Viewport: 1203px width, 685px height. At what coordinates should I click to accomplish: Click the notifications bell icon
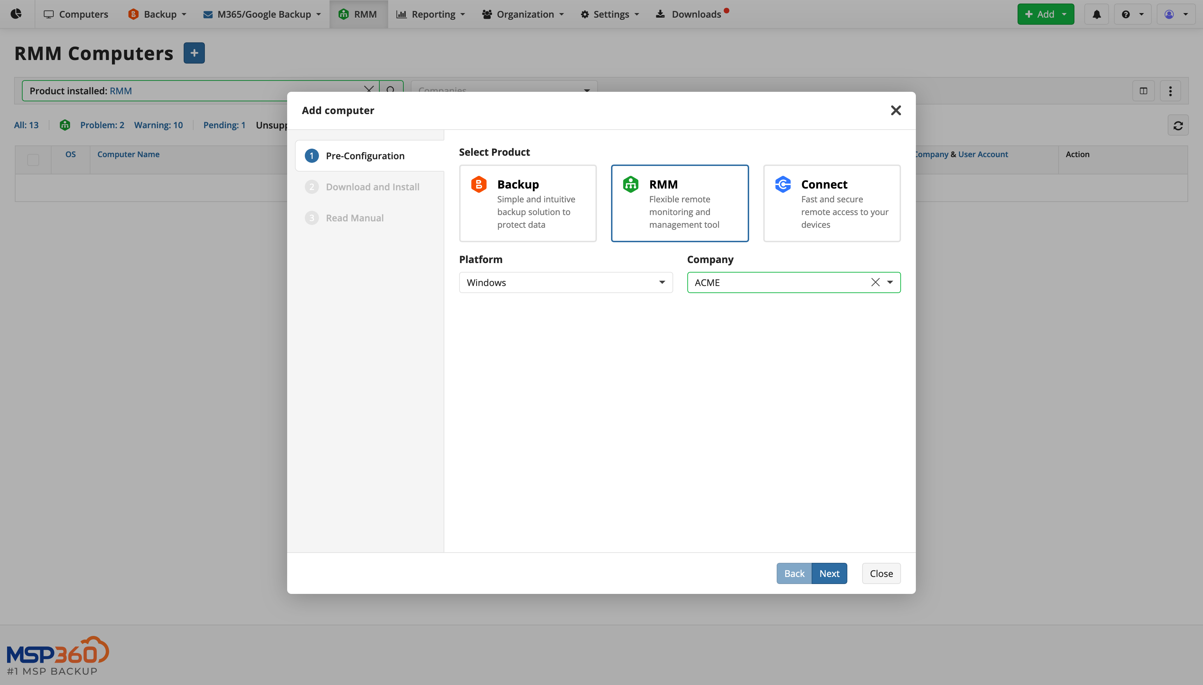tap(1096, 14)
